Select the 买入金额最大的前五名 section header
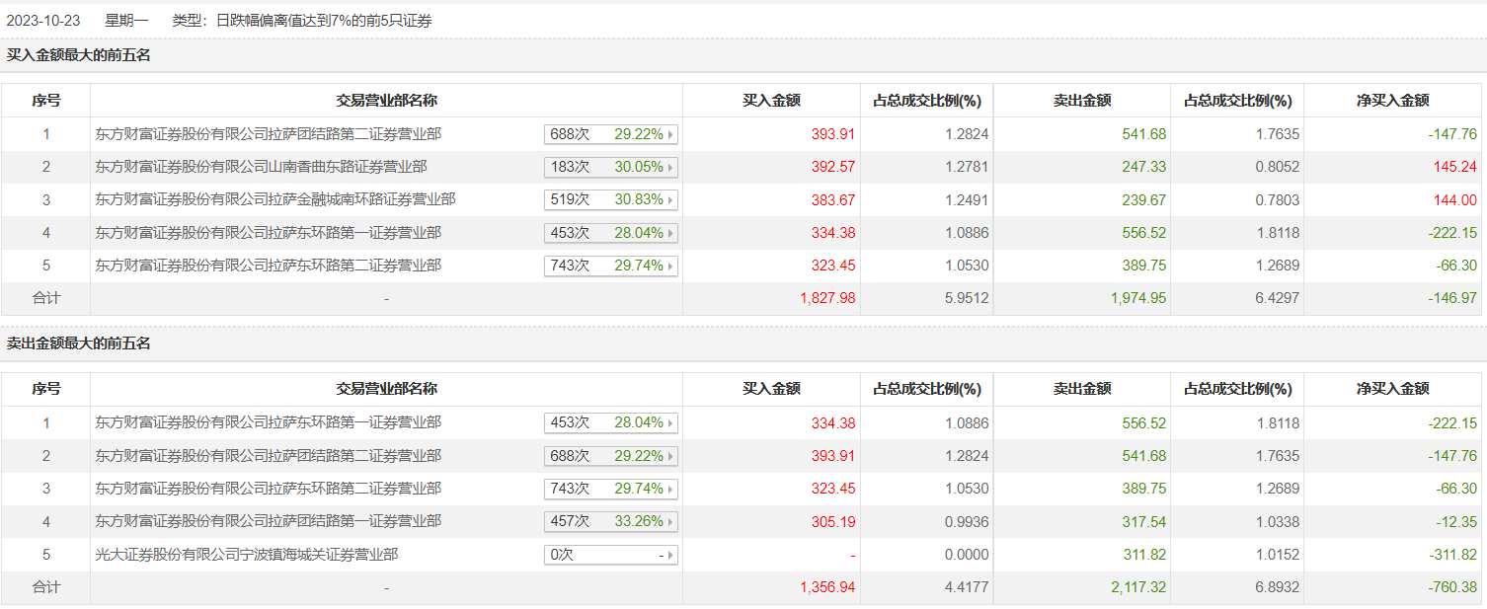Viewport: 1487px width, 609px height. coord(79,55)
